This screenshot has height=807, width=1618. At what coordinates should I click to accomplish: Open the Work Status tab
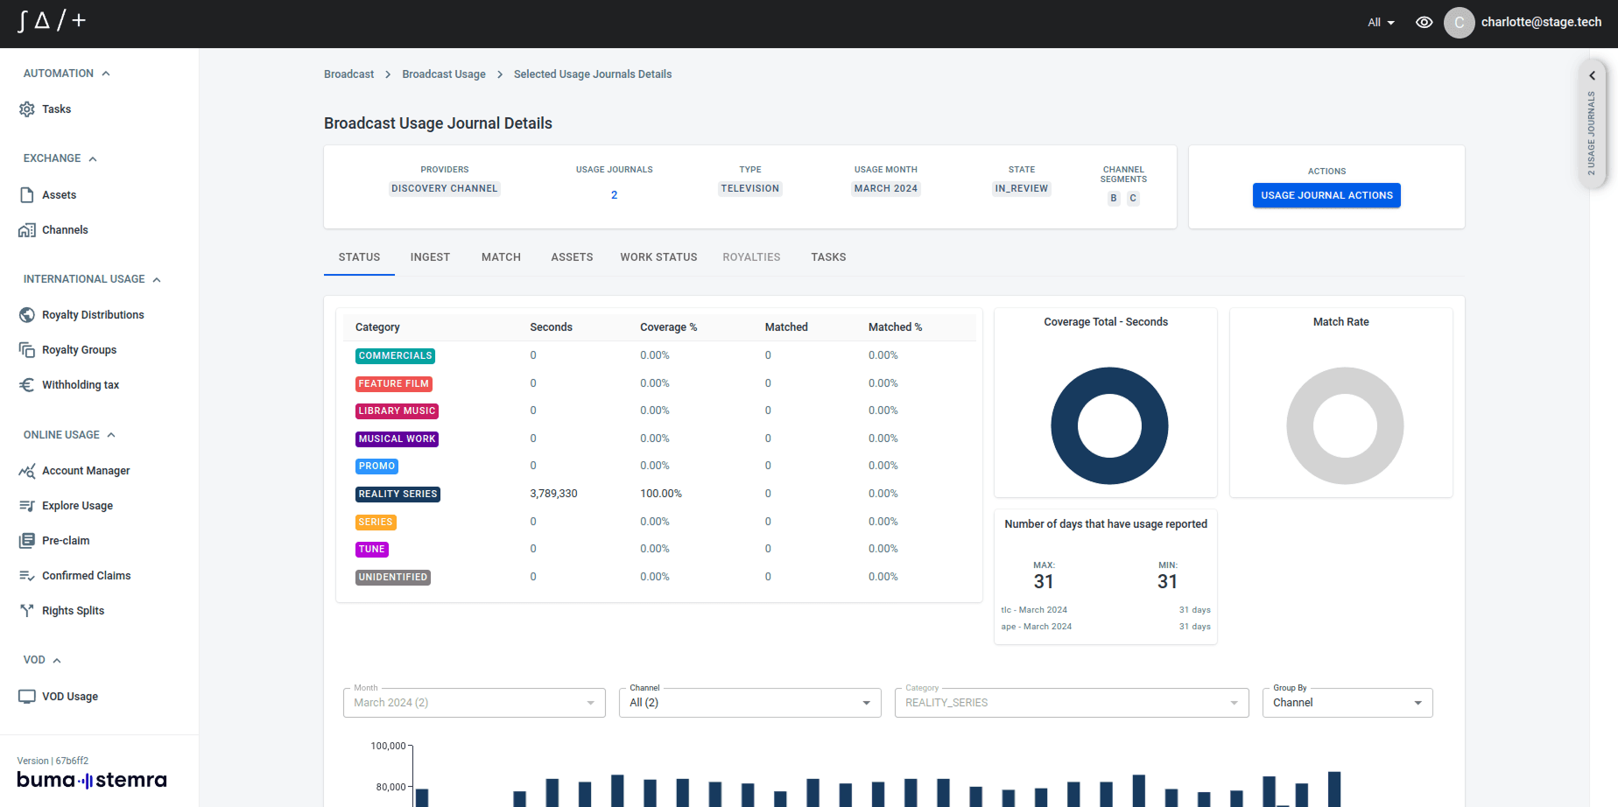pyautogui.click(x=658, y=257)
